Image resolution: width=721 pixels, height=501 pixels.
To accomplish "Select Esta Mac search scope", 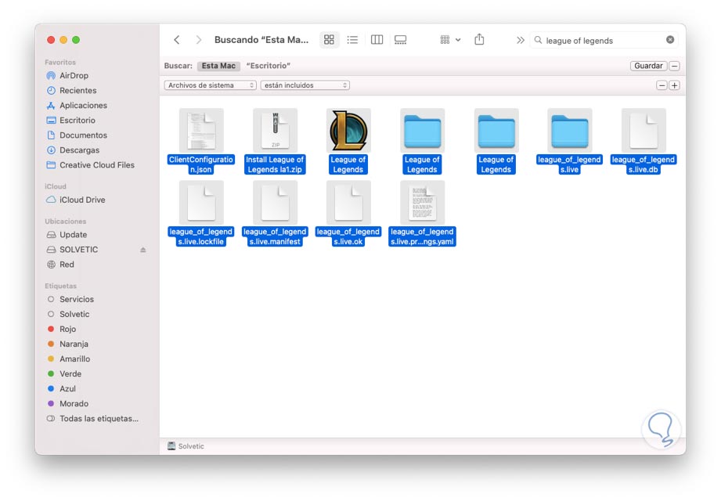I will pyautogui.click(x=218, y=66).
